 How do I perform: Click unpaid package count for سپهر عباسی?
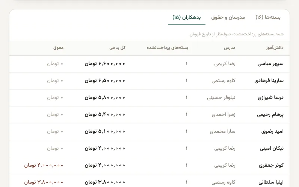point(186,64)
